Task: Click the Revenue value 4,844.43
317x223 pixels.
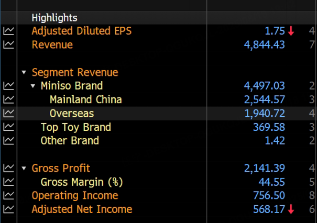Action: 265,45
